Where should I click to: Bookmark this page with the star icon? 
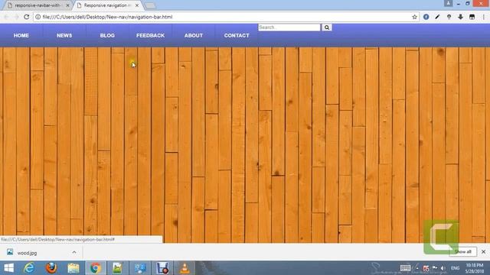(x=415, y=17)
